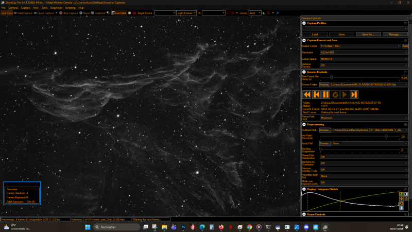Open Preprocessing section hamburger menu
412x232 pixels.
(x=405, y=124)
